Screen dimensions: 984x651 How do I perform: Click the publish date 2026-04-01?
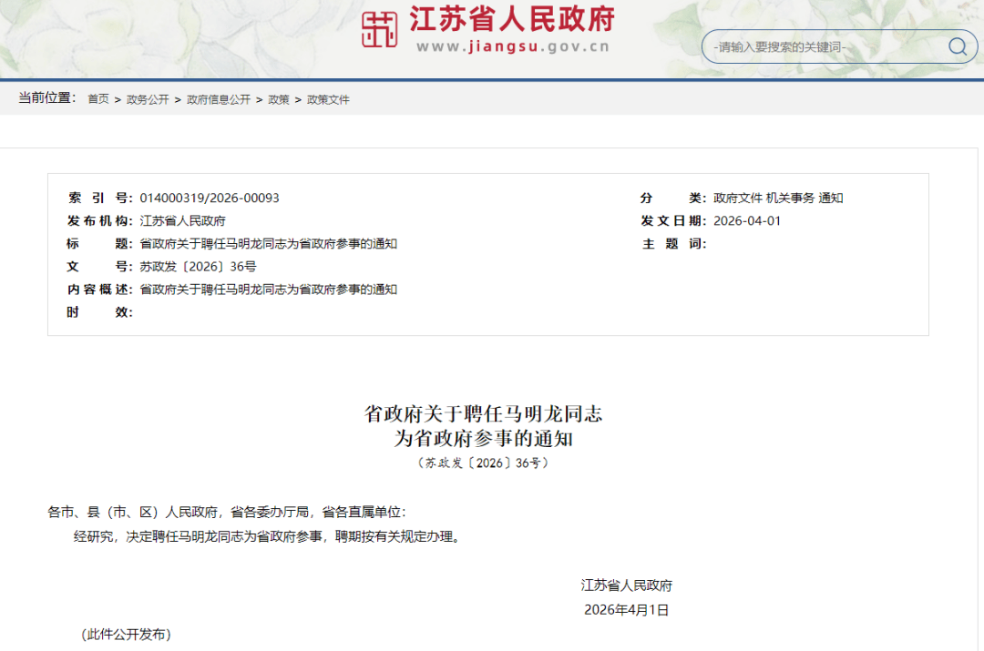(749, 220)
